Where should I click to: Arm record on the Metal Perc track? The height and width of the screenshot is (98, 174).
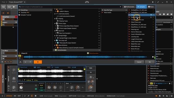(x=16, y=17)
